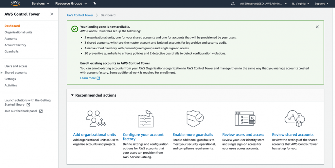335x168 pixels.
Task: Dismiss the landing zone available banner
Action: click(317, 27)
